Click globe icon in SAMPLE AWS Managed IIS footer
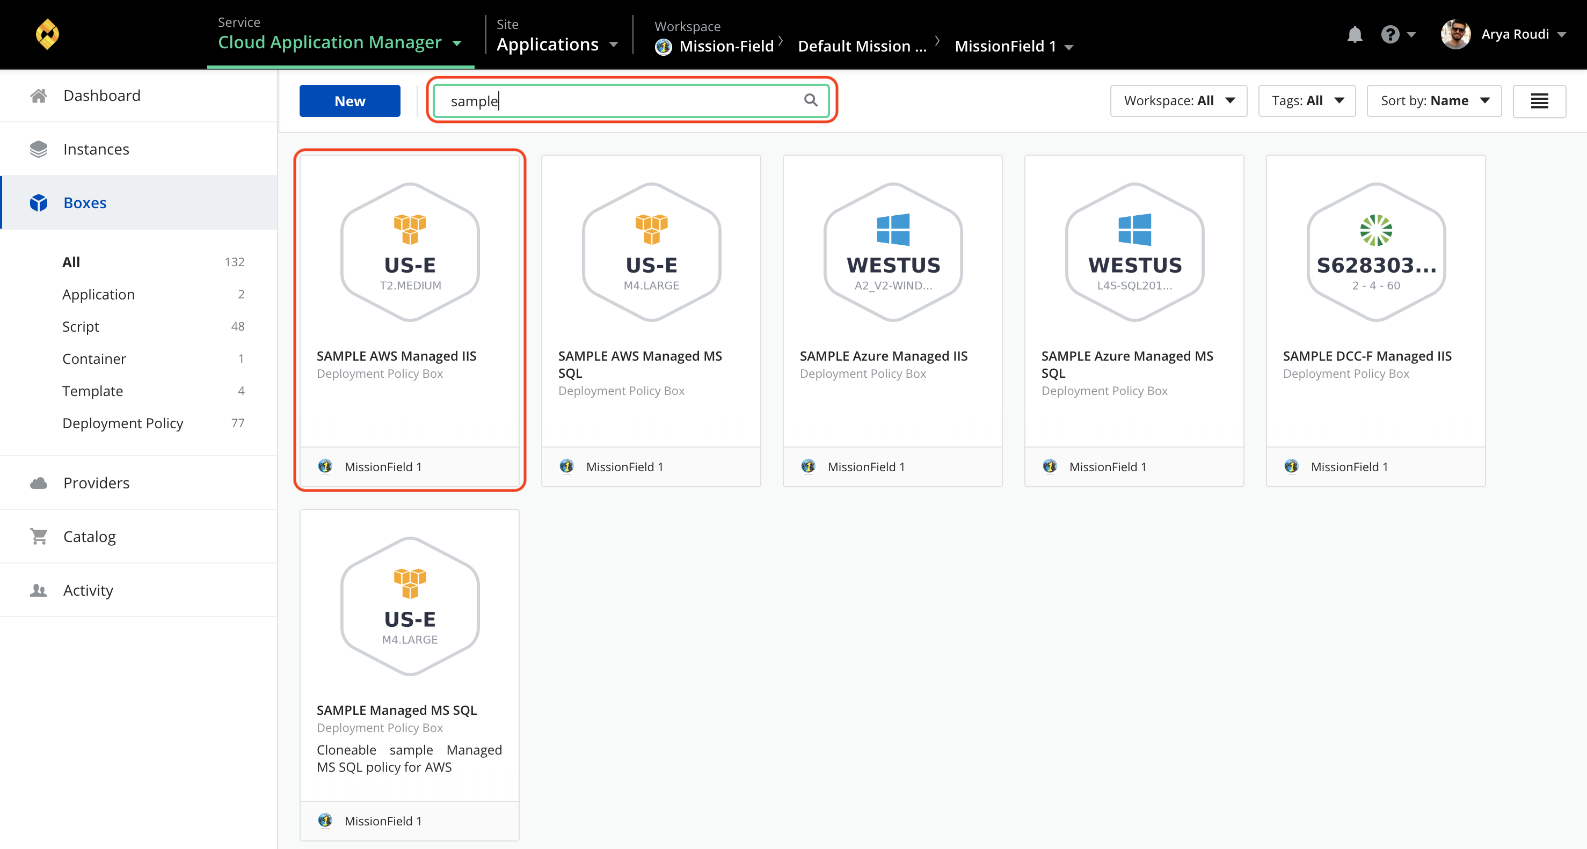1587x849 pixels. pyautogui.click(x=325, y=467)
